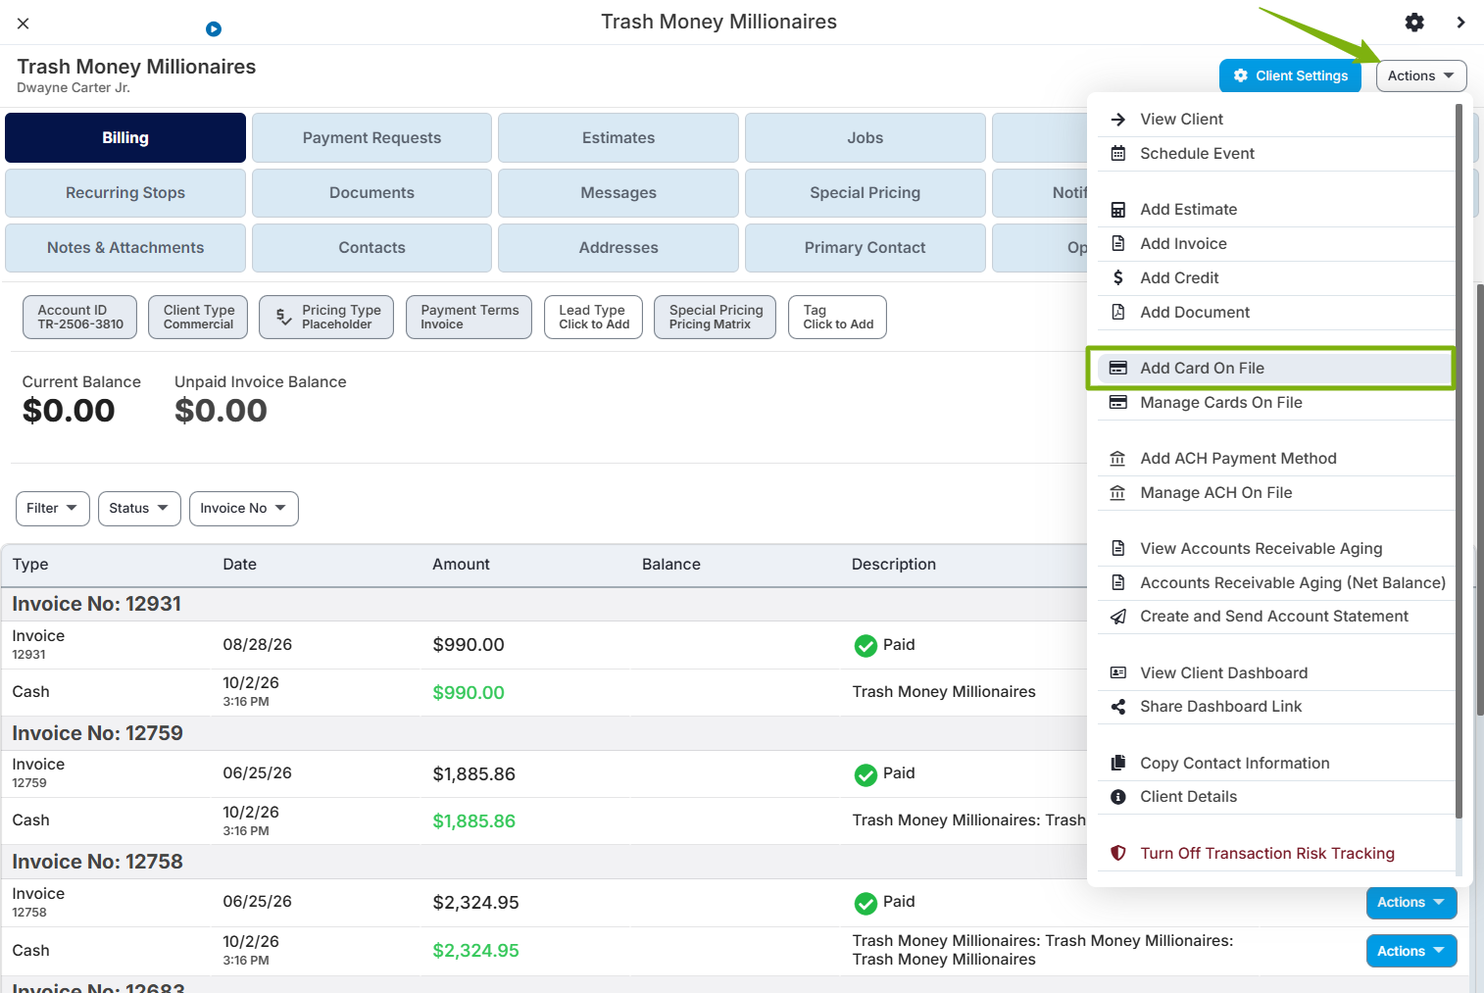The width and height of the screenshot is (1484, 993).
Task: Open Actions dropdown for invoice 12758 row
Action: pyautogui.click(x=1411, y=903)
